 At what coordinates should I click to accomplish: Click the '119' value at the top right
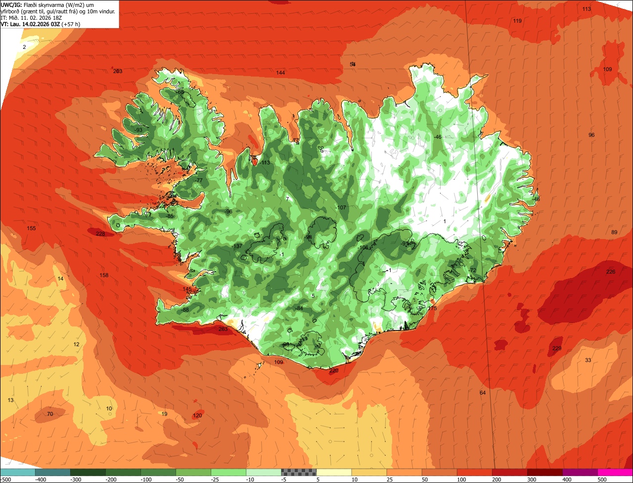click(517, 21)
